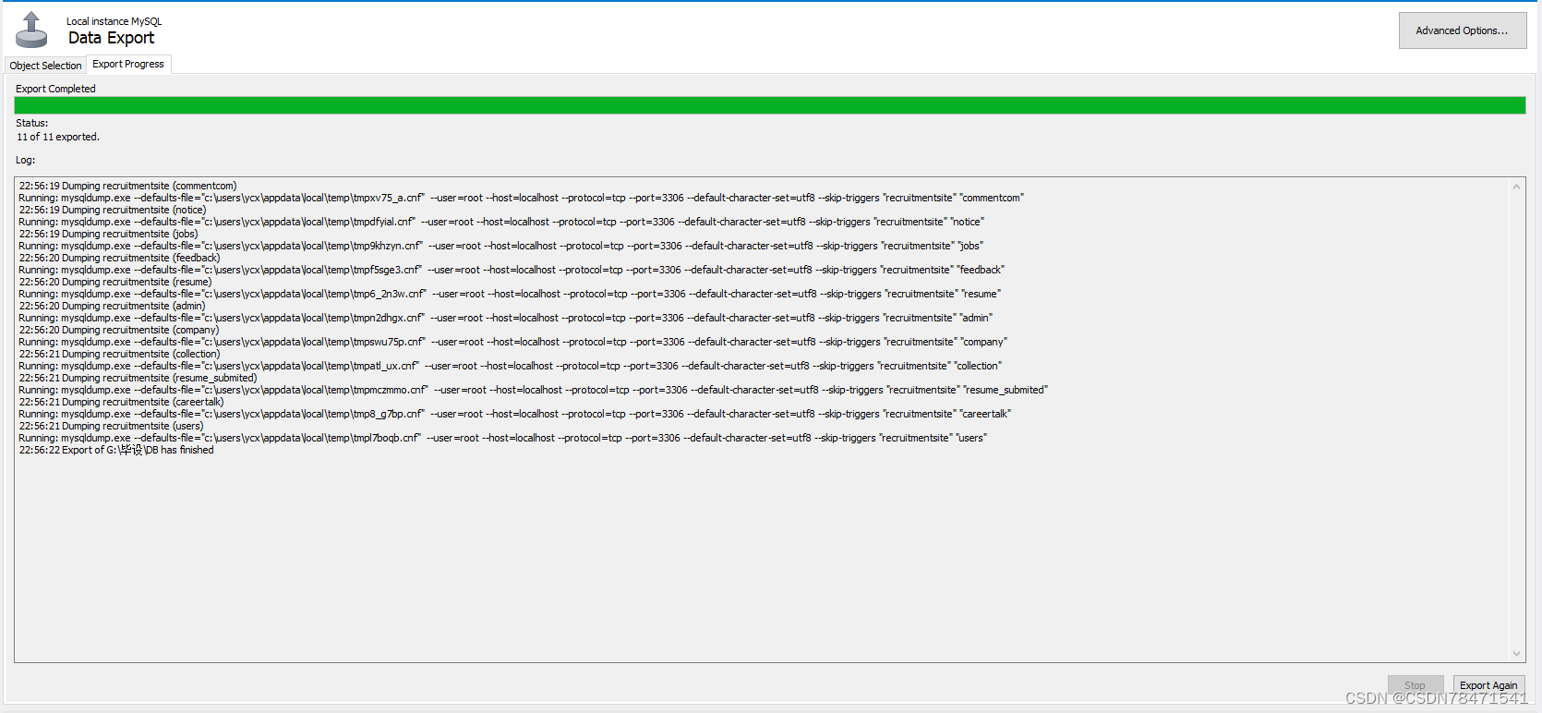Click the 'Log:' label
Viewport: 1542px width, 713px height.
point(25,160)
